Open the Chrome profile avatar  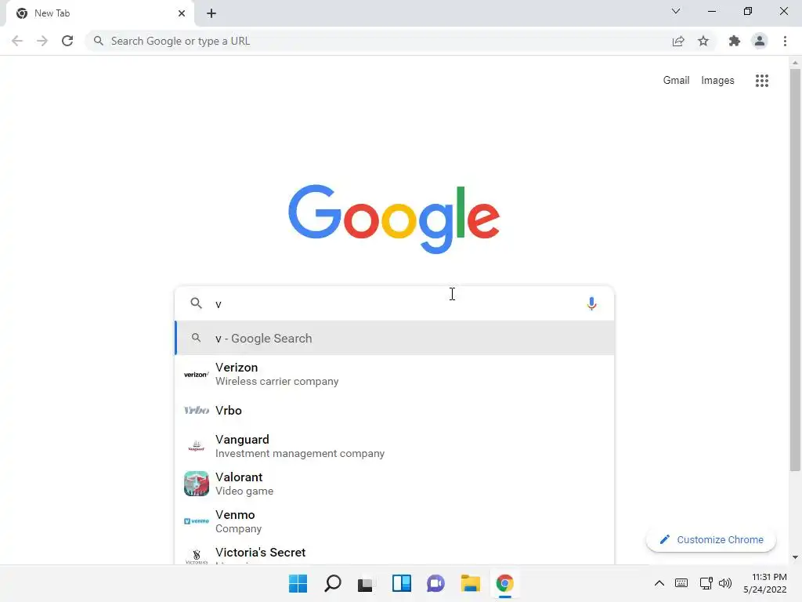(760, 41)
